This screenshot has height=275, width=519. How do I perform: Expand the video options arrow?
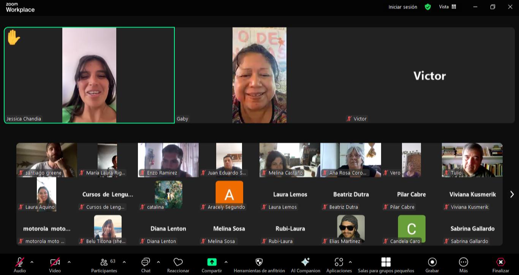[69, 262]
